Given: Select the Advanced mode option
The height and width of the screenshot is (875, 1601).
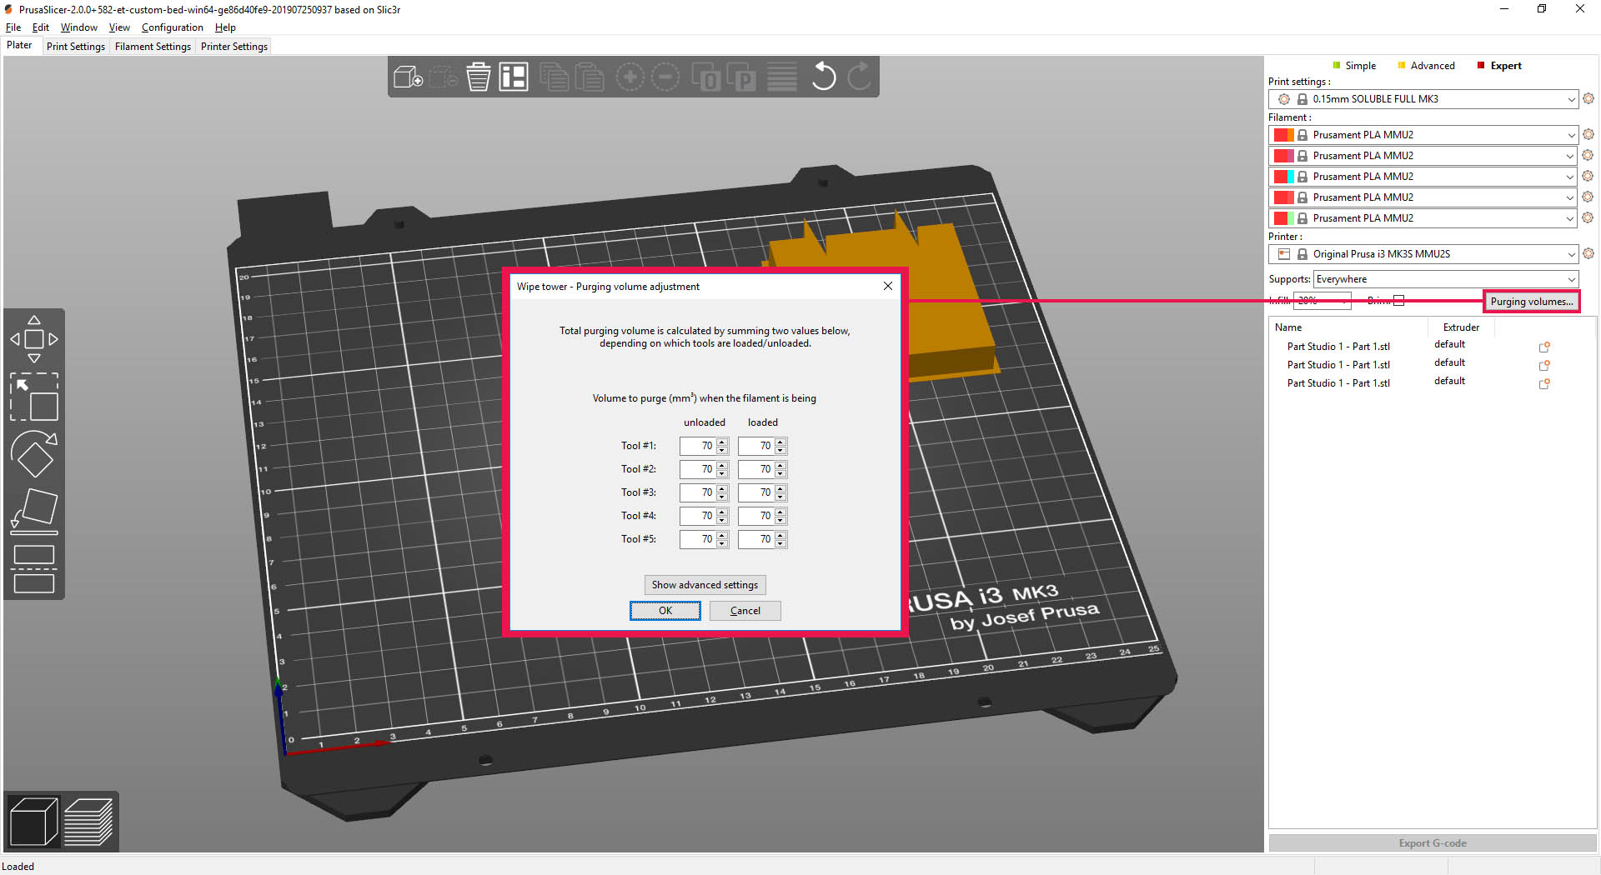Looking at the screenshot, I should (x=1426, y=65).
